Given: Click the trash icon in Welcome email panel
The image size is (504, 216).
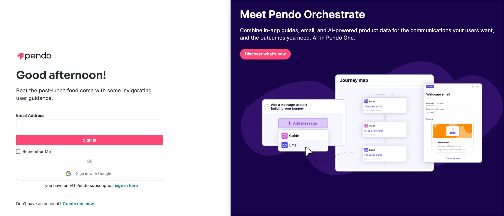Looking at the screenshot, I should click(x=472, y=86).
